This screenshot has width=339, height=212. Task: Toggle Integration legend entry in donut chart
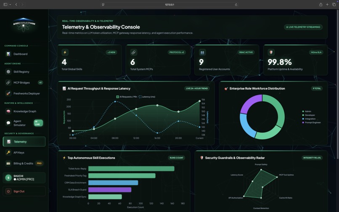click(x=309, y=119)
